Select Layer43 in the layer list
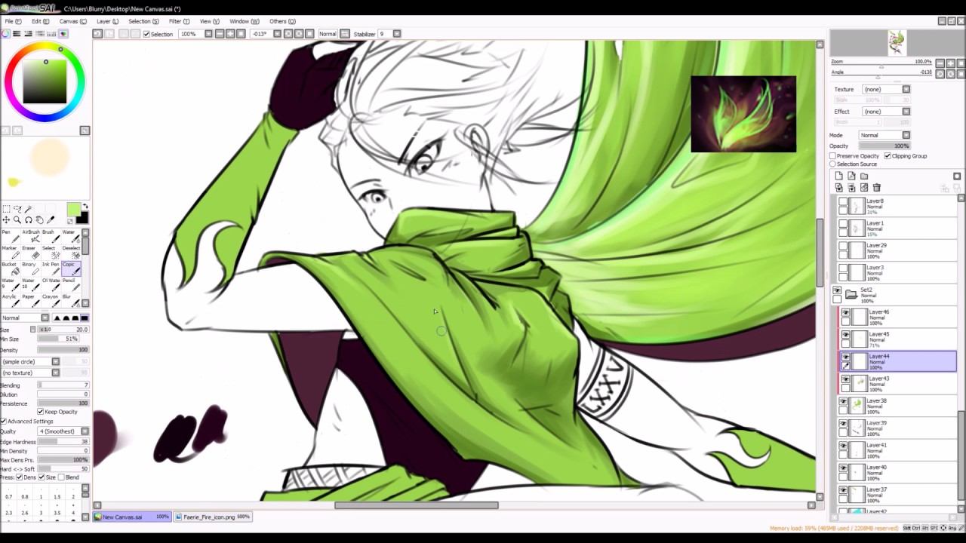The image size is (966, 543). (898, 383)
